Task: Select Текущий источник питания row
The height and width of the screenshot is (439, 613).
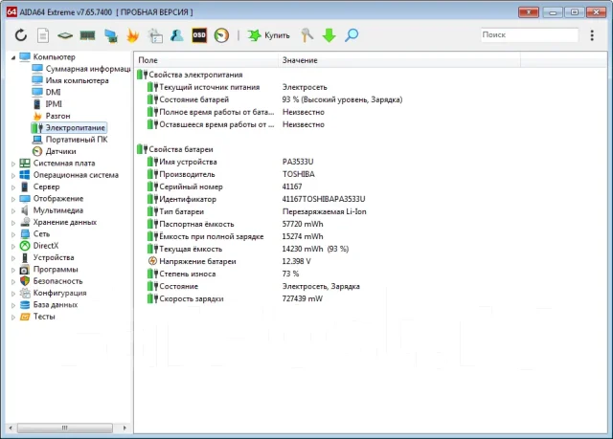Action: [237, 87]
